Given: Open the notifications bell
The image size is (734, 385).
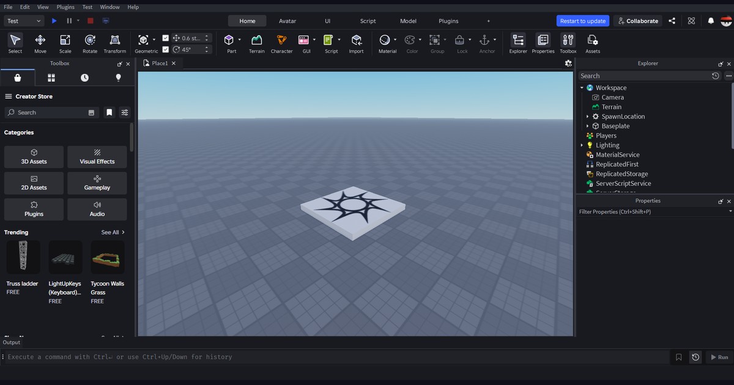Looking at the screenshot, I should click(711, 21).
